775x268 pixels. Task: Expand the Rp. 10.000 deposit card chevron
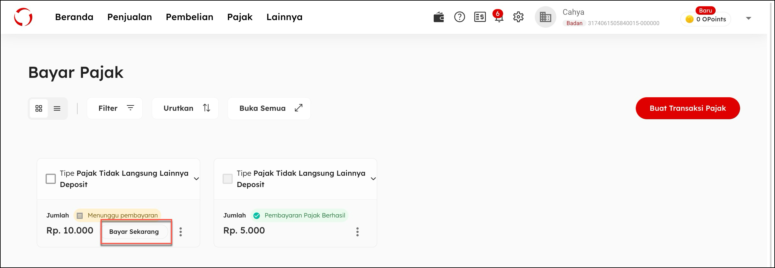point(196,179)
